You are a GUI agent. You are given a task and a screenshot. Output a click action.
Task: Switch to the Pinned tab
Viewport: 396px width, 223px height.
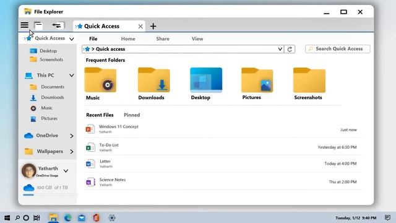pyautogui.click(x=132, y=115)
